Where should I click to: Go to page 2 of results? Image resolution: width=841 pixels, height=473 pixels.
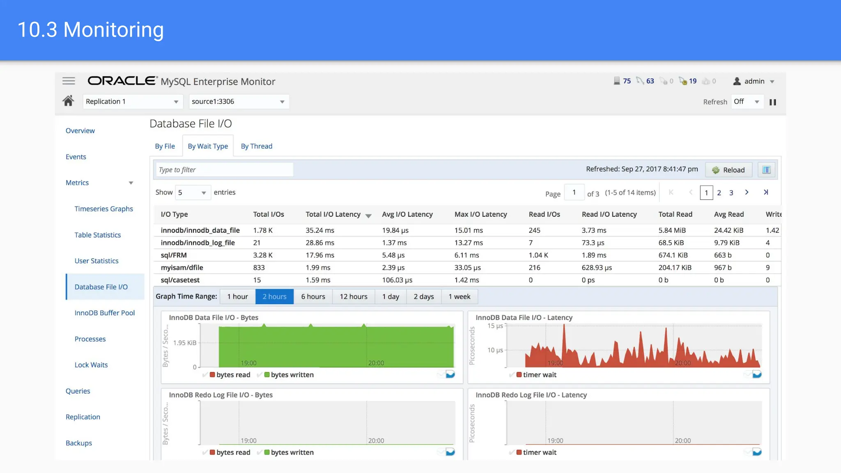tap(719, 193)
